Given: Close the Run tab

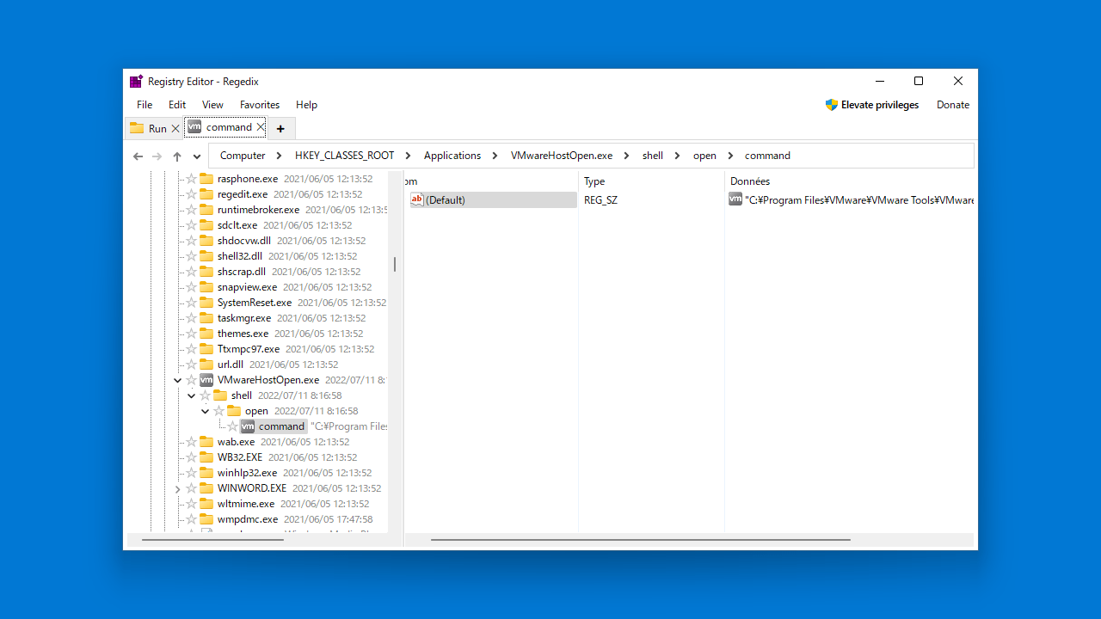Looking at the screenshot, I should tap(175, 128).
